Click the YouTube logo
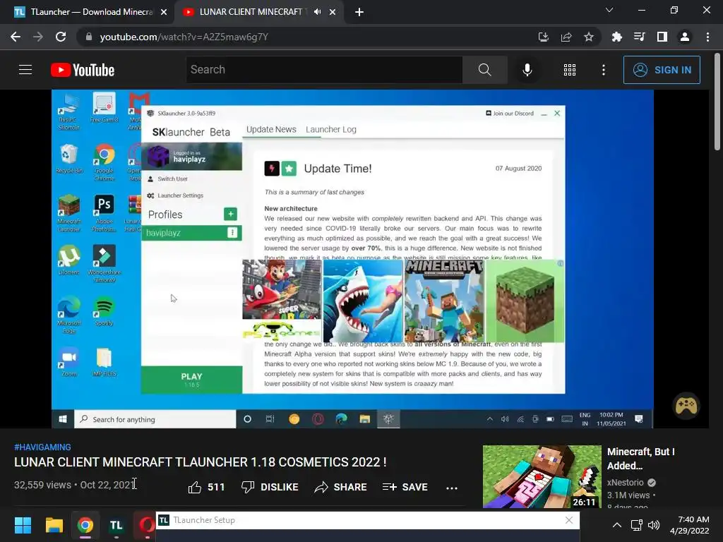 [83, 70]
